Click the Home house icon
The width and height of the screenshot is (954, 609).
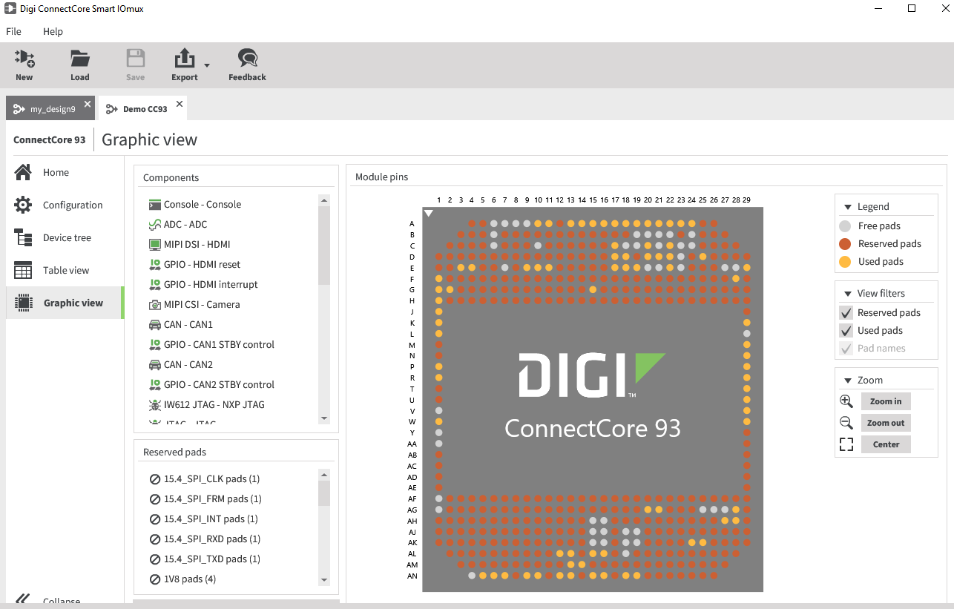tap(23, 172)
